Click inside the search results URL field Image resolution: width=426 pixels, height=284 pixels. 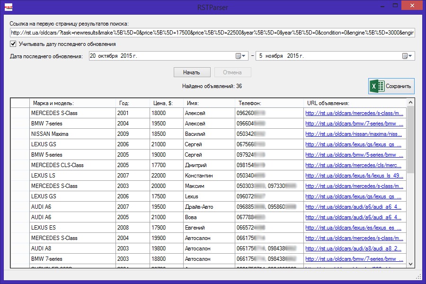pyautogui.click(x=212, y=33)
